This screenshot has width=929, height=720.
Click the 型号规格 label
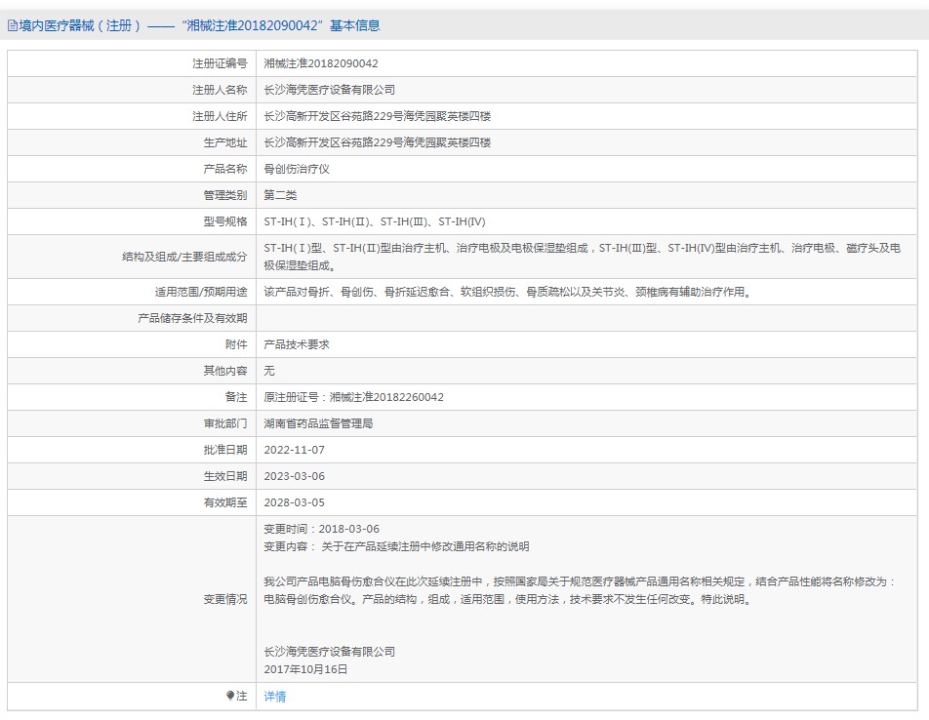[225, 221]
